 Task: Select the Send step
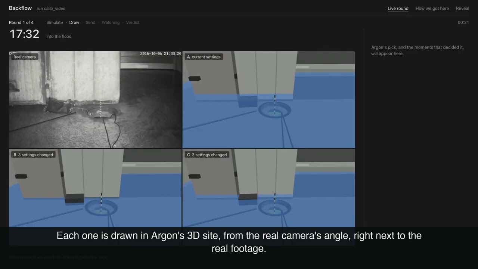point(90,22)
